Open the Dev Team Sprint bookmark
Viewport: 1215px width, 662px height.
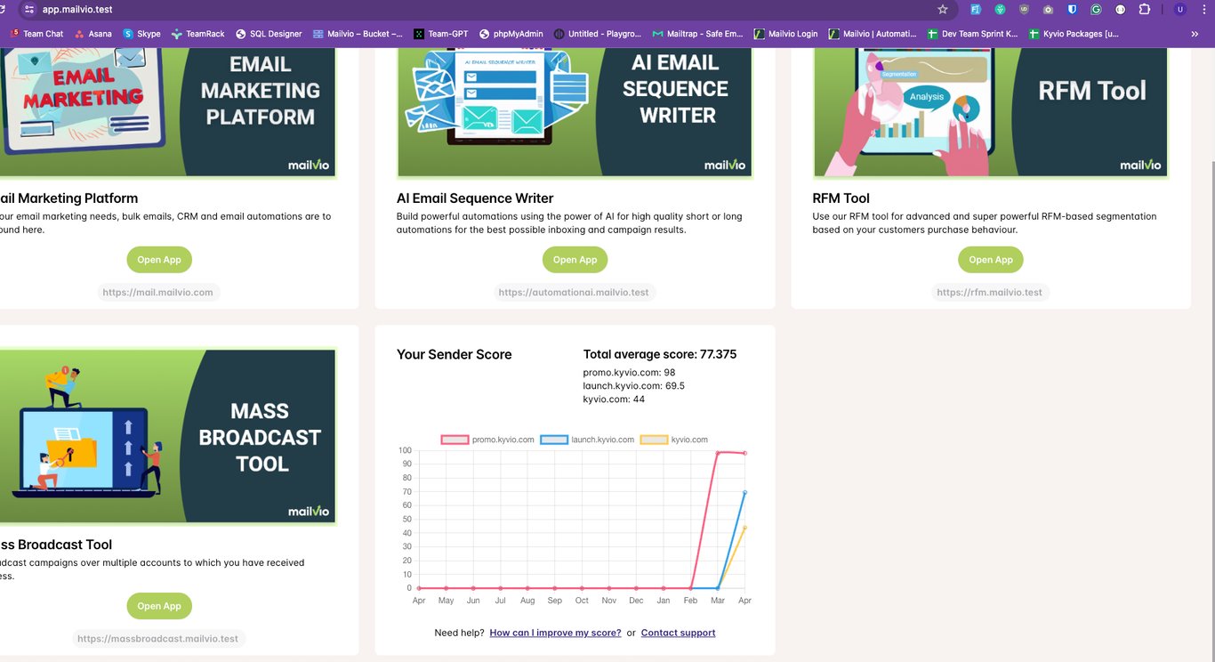pos(972,34)
